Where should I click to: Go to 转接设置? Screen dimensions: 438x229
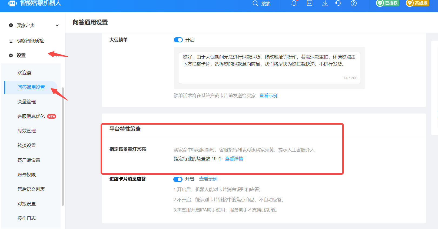[26, 145]
